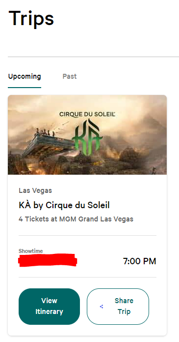This screenshot has height=342, width=179.
Task: Click the Las Vegas location label
Action: coord(35,190)
